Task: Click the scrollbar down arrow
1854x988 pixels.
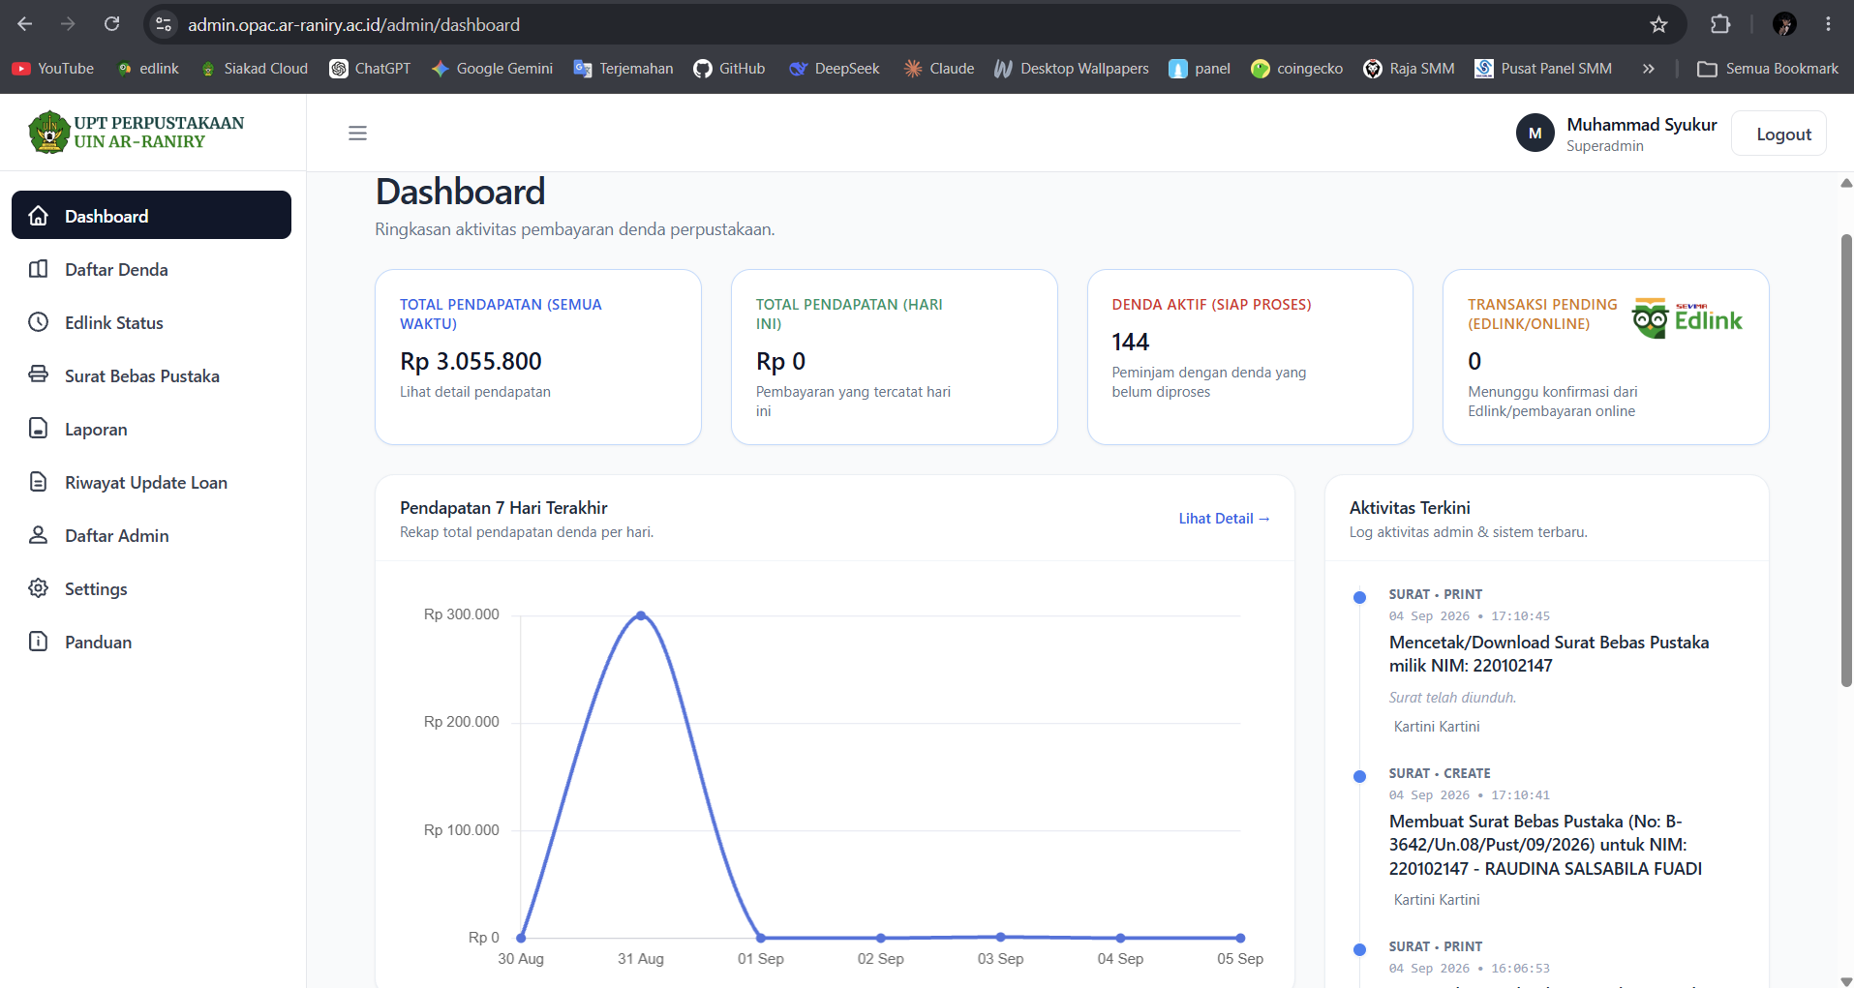Action: 1846,980
